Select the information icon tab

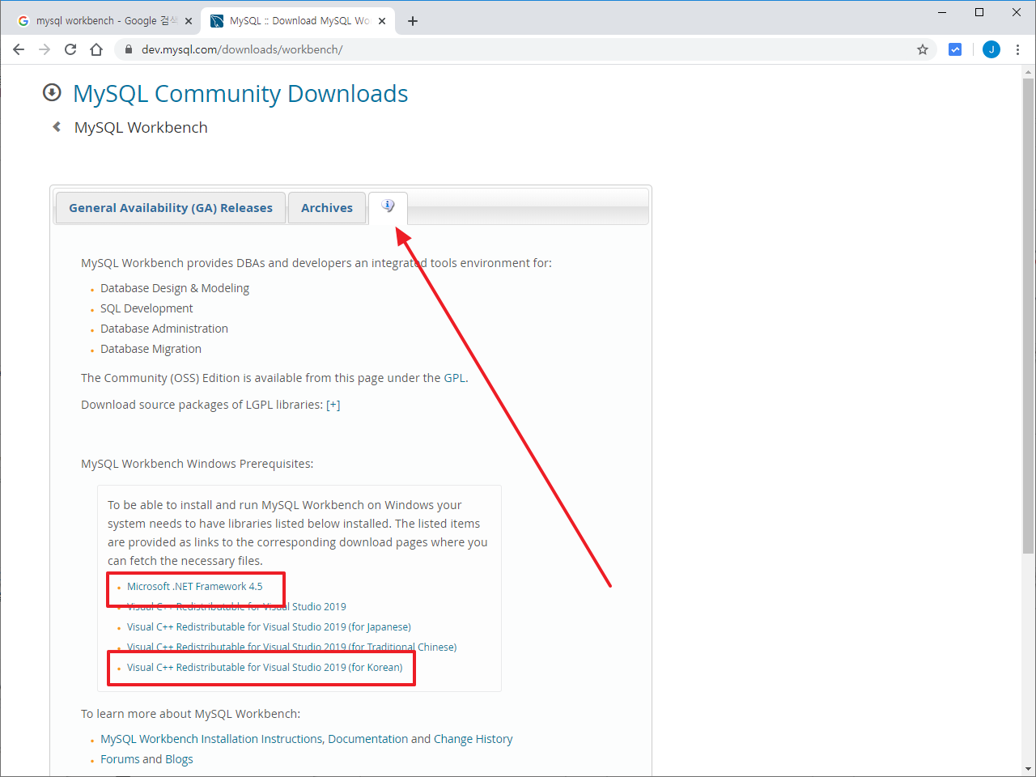[388, 206]
